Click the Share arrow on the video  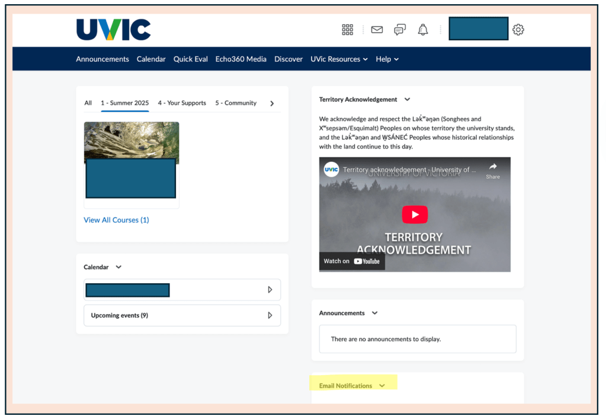pos(493,170)
